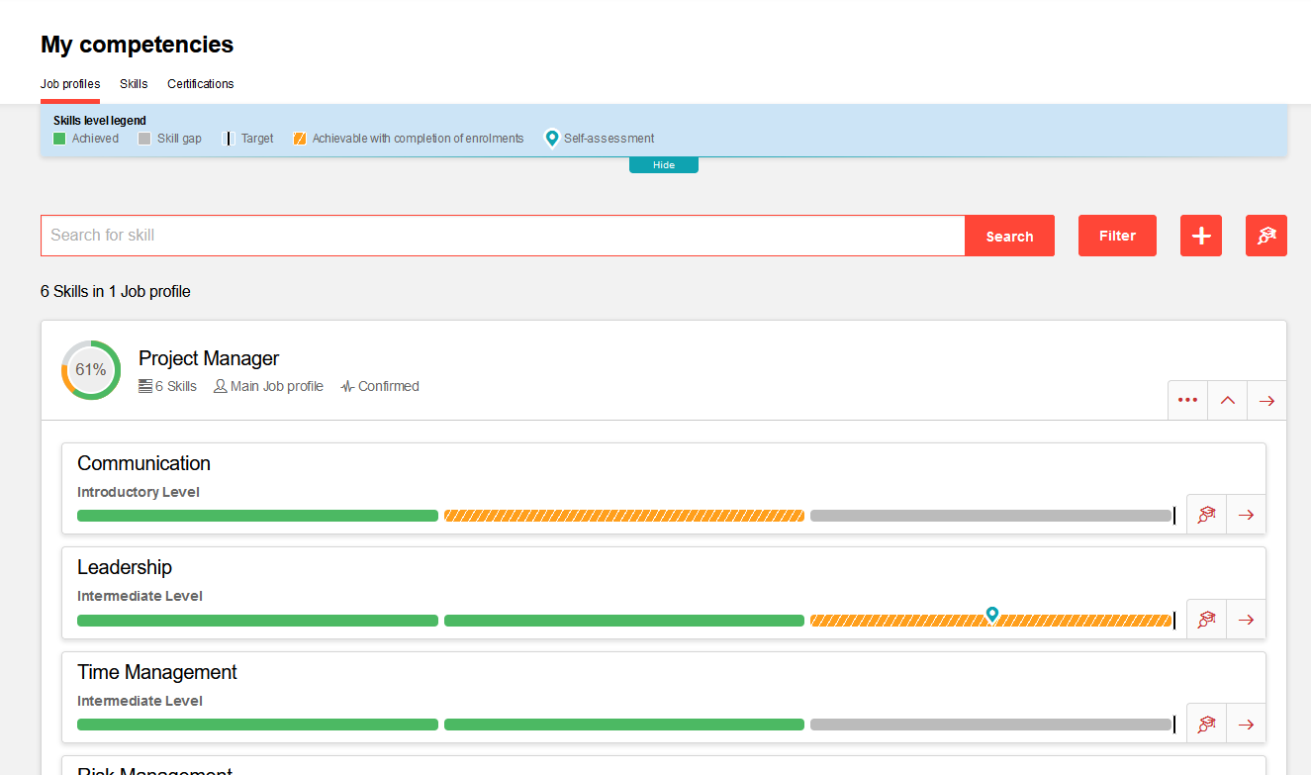This screenshot has height=775, width=1311.
Task: Open Project Manager three-dots options menu
Action: [1187, 400]
